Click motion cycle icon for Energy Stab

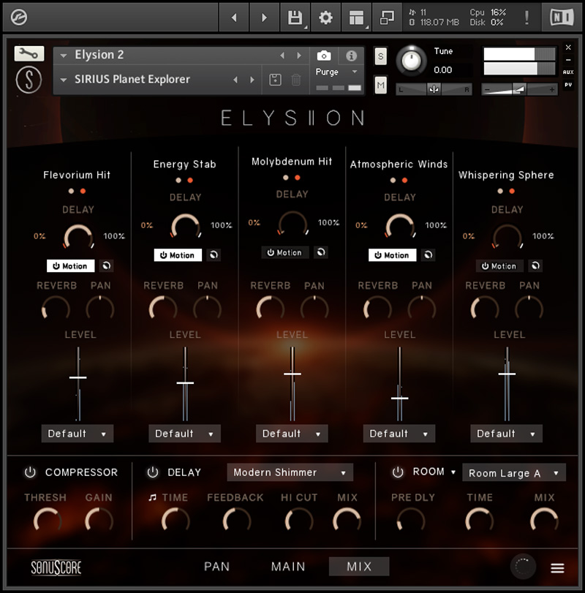(x=214, y=255)
